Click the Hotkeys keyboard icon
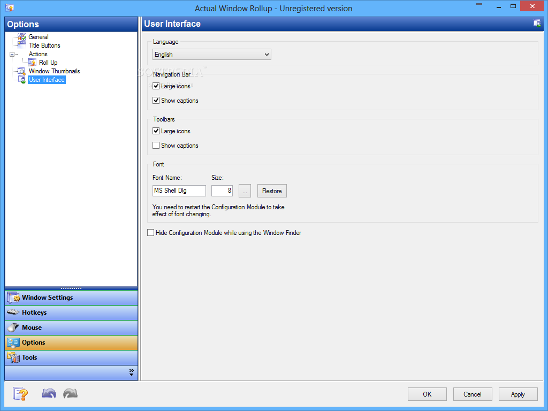Viewport: 548px width, 411px height. point(13,312)
